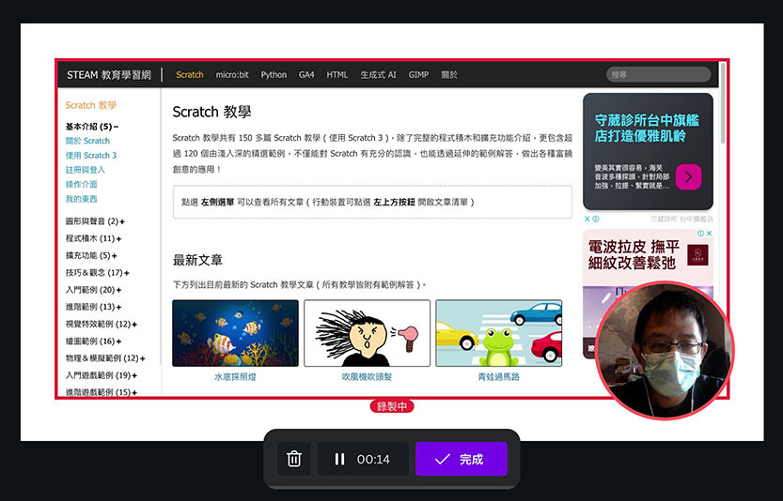Click the STEAM 教育學習網 site title
This screenshot has width=783, height=501.
pyautogui.click(x=109, y=75)
